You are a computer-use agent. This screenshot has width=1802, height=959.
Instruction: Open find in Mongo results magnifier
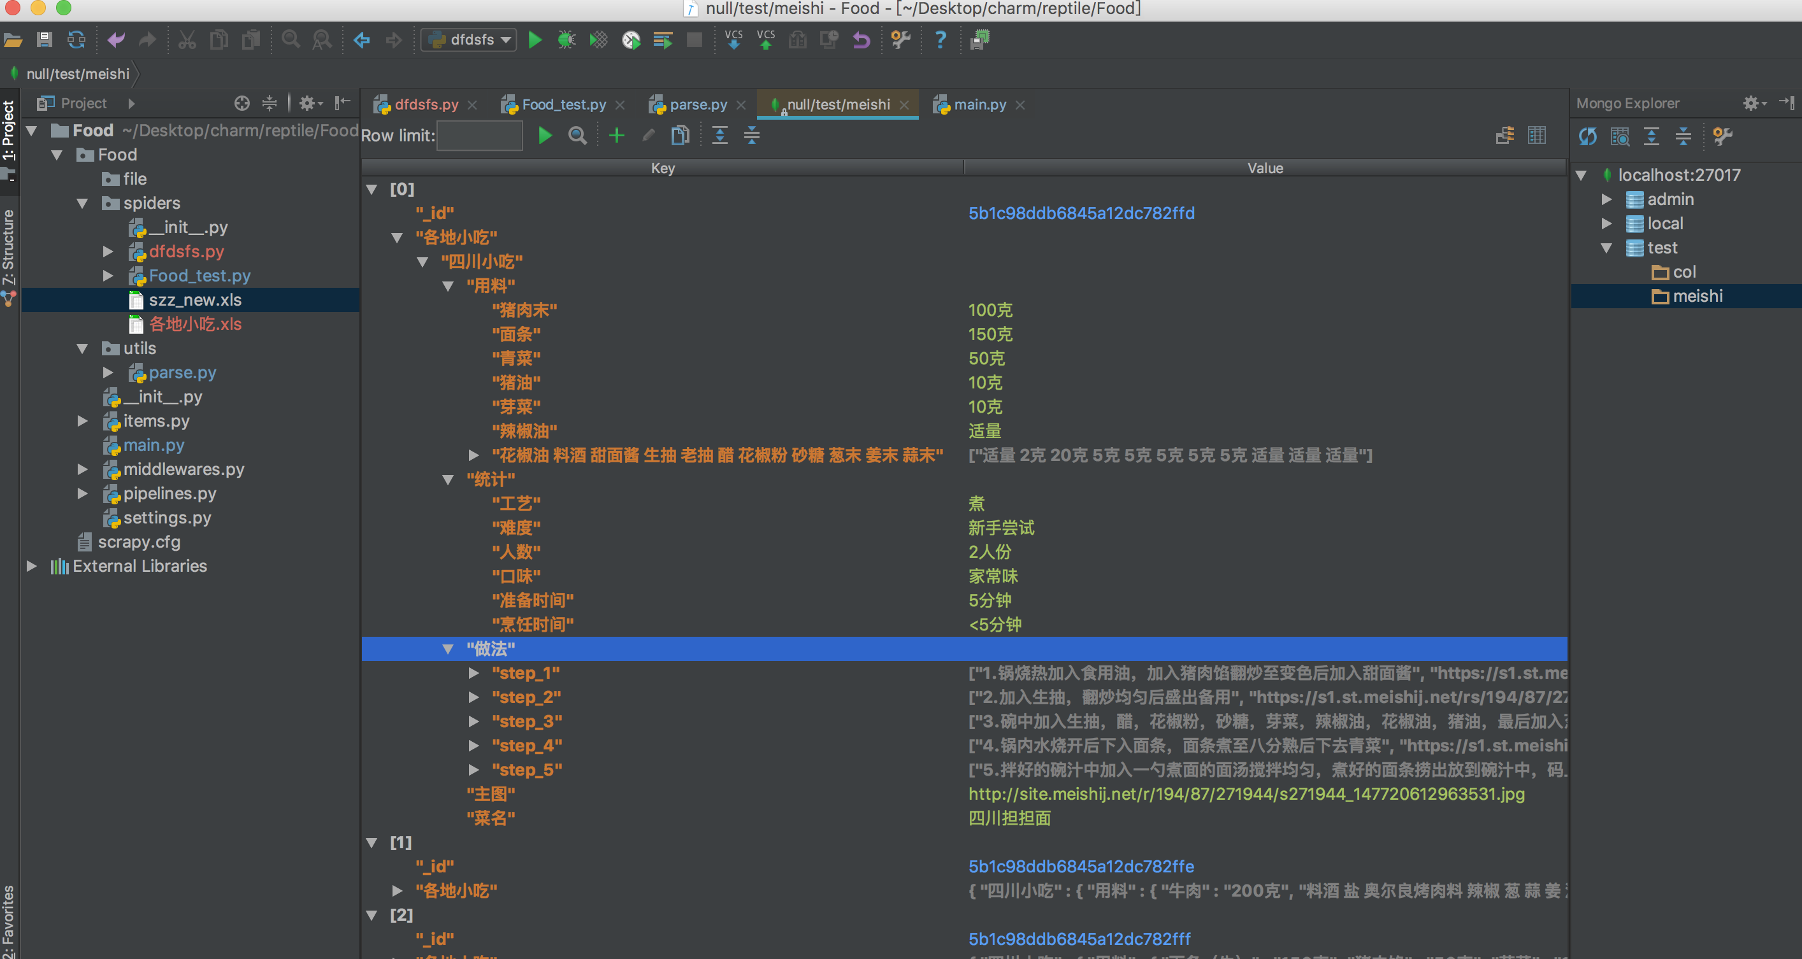click(x=577, y=135)
